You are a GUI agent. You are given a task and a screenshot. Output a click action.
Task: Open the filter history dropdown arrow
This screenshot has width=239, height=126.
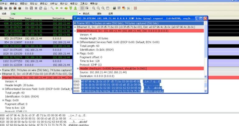(x=80, y=14)
